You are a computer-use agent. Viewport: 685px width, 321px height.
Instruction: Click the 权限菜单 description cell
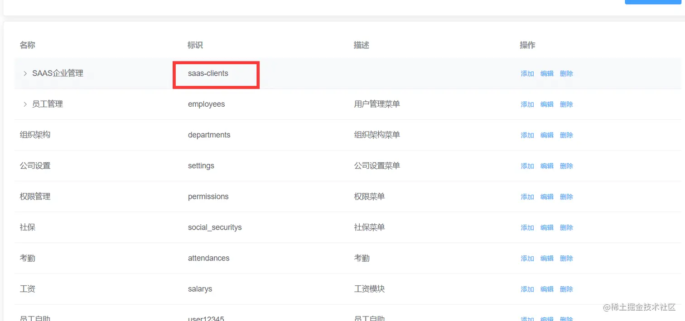(369, 196)
